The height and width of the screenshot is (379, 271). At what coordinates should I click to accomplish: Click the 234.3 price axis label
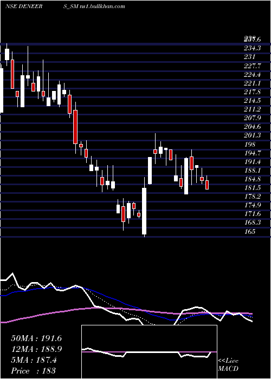[x=253, y=48]
